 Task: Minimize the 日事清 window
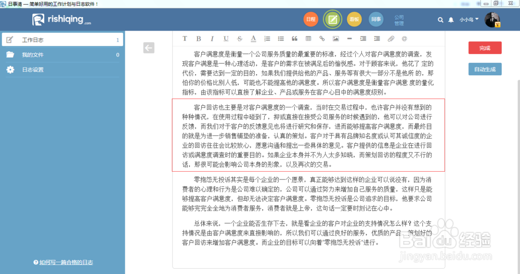486,3
